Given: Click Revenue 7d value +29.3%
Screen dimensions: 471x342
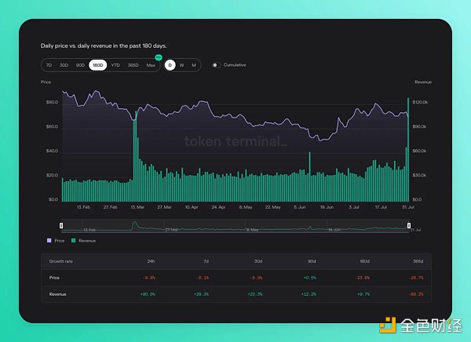Looking at the screenshot, I should tap(201, 294).
